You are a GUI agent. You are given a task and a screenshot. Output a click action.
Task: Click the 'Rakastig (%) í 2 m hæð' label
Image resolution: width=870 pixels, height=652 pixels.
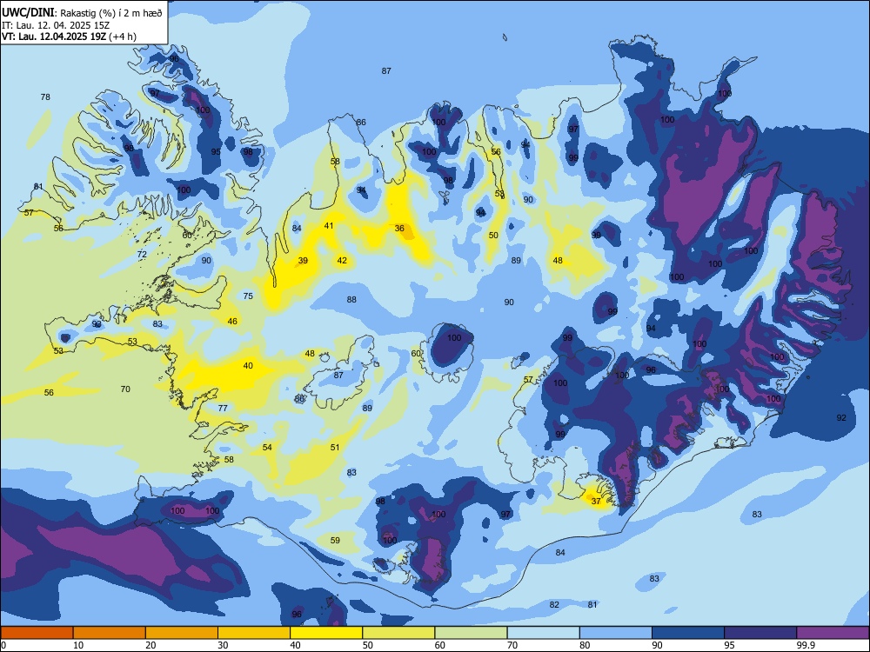[x=111, y=13]
